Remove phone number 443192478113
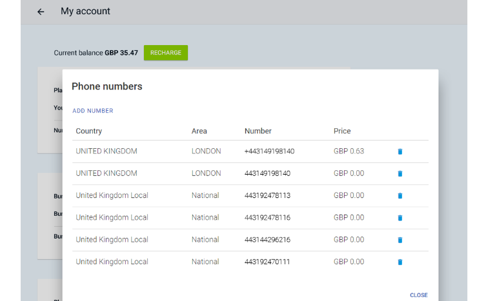The height and width of the screenshot is (301, 486). tap(400, 195)
